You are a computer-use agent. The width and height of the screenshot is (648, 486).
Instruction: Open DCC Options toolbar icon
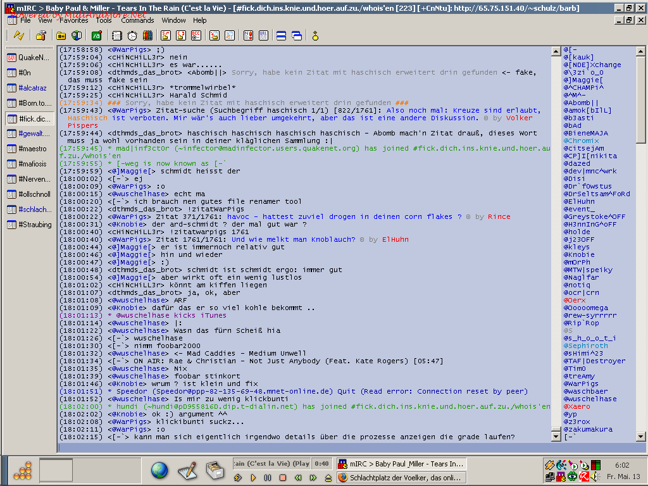pyautogui.click(x=196, y=35)
